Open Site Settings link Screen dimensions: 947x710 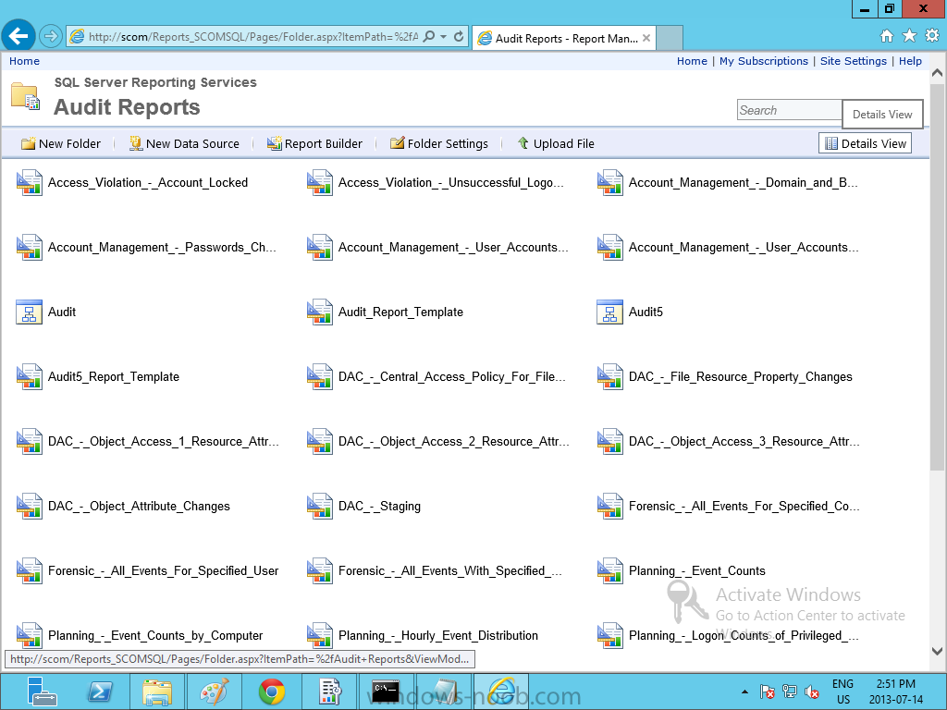click(853, 61)
